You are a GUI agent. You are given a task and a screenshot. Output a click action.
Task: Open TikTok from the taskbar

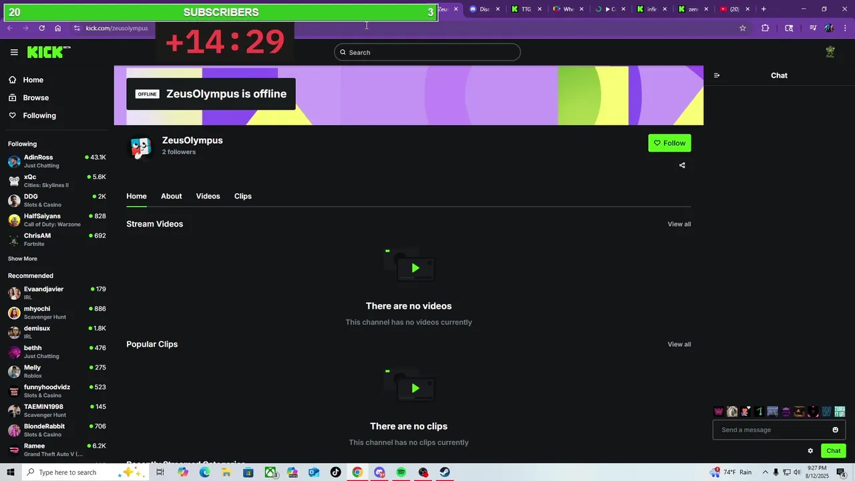335,472
